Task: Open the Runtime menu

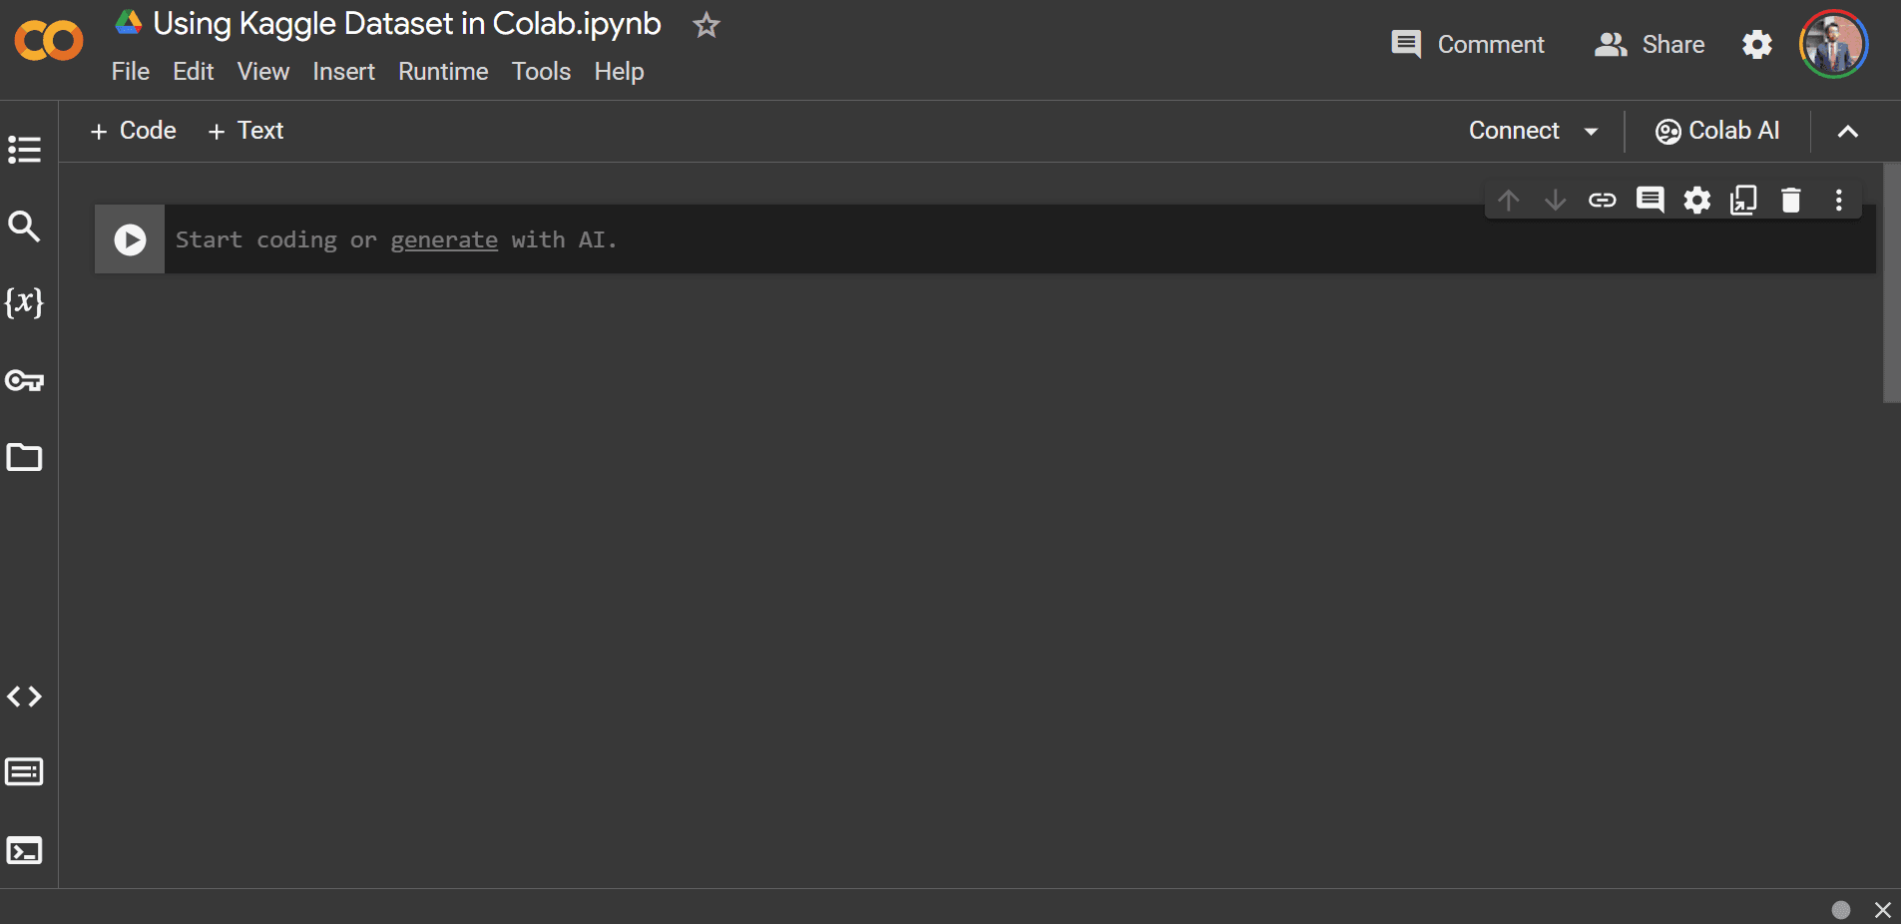Action: point(443,72)
